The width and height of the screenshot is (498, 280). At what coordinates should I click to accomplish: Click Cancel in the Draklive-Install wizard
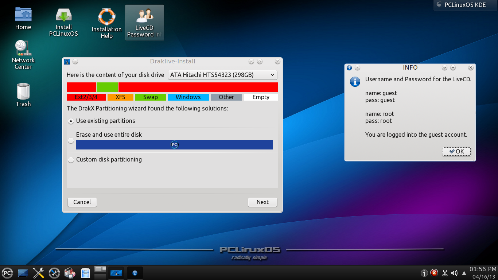pyautogui.click(x=82, y=202)
